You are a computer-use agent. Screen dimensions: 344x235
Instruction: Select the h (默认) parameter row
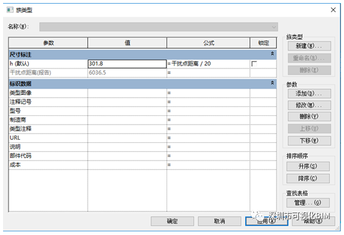click(143, 63)
